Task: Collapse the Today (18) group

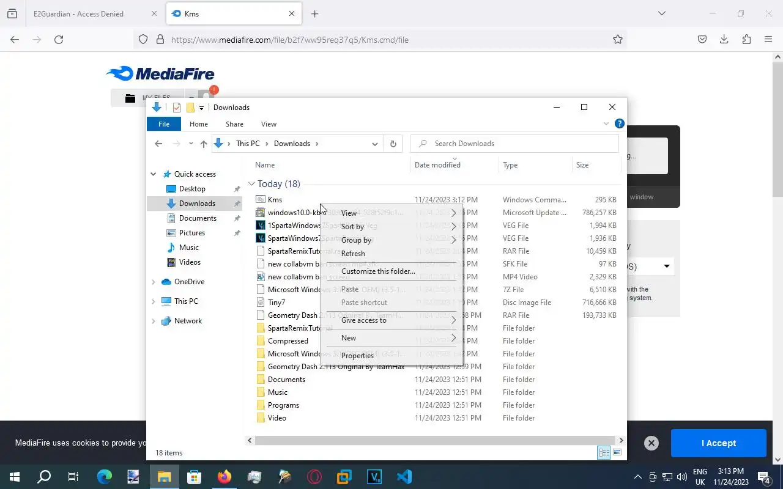Action: (251, 184)
